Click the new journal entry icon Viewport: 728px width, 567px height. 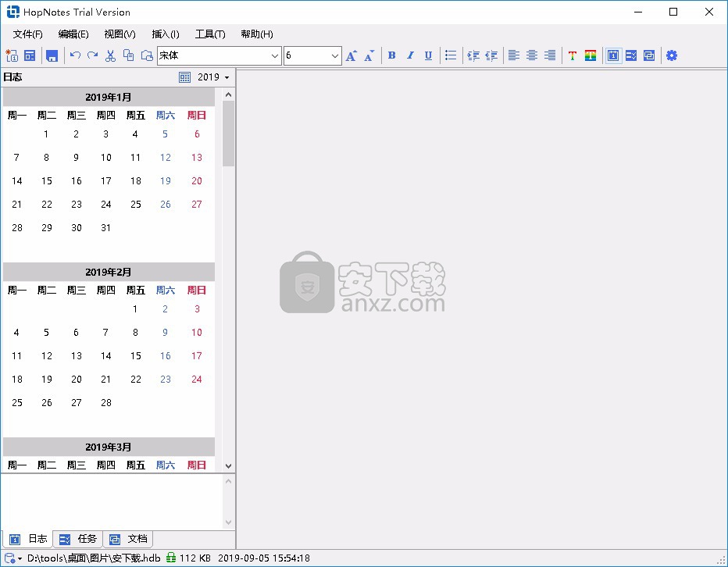[x=12, y=55]
